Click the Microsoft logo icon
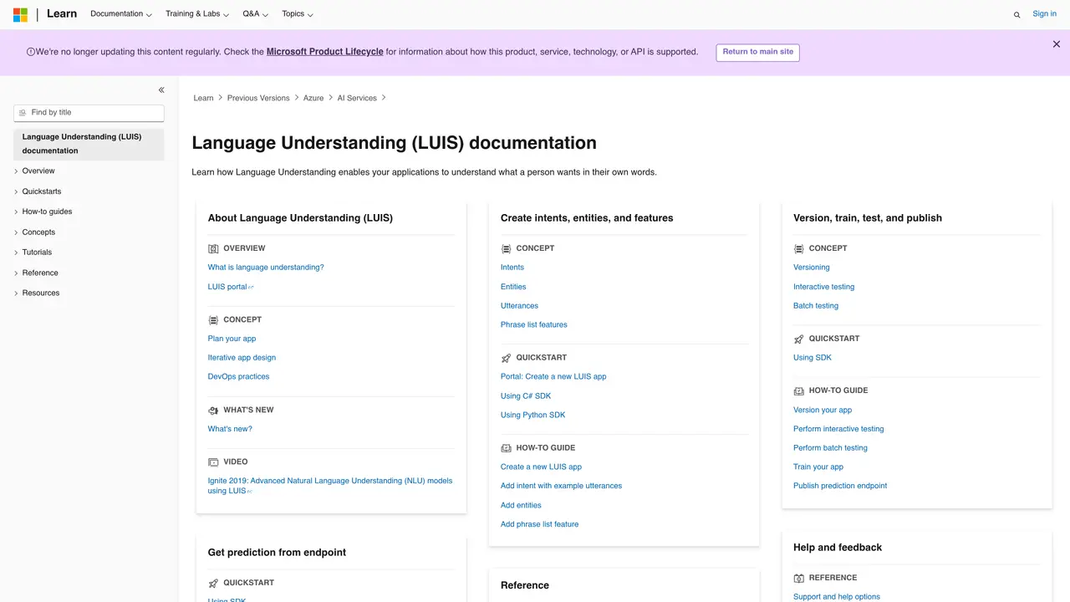This screenshot has height=602, width=1070. point(20,14)
